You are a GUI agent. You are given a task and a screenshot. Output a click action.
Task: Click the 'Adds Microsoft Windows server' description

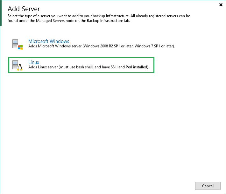pyautogui.click(x=102, y=46)
